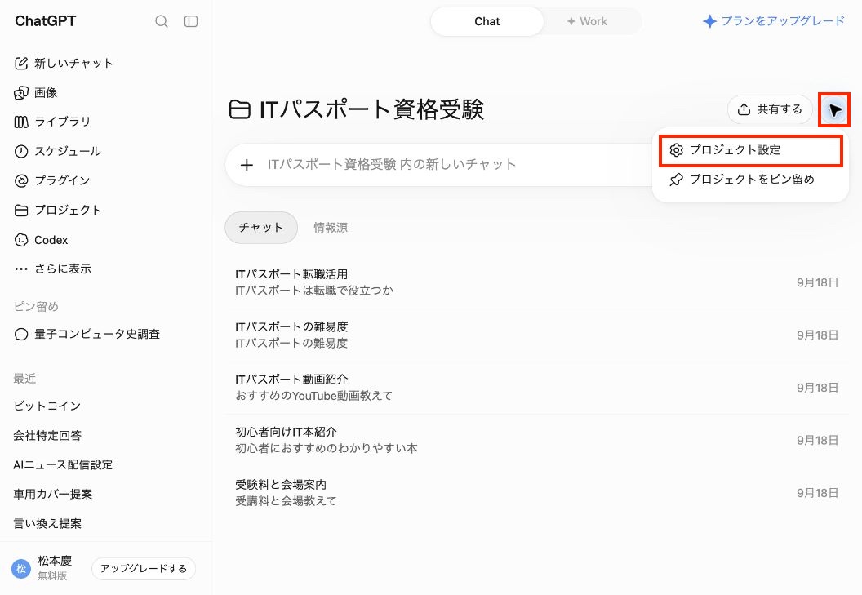This screenshot has height=595, width=862.
Task: Click the project title ITパスポート資格受験
Action: pos(371,109)
